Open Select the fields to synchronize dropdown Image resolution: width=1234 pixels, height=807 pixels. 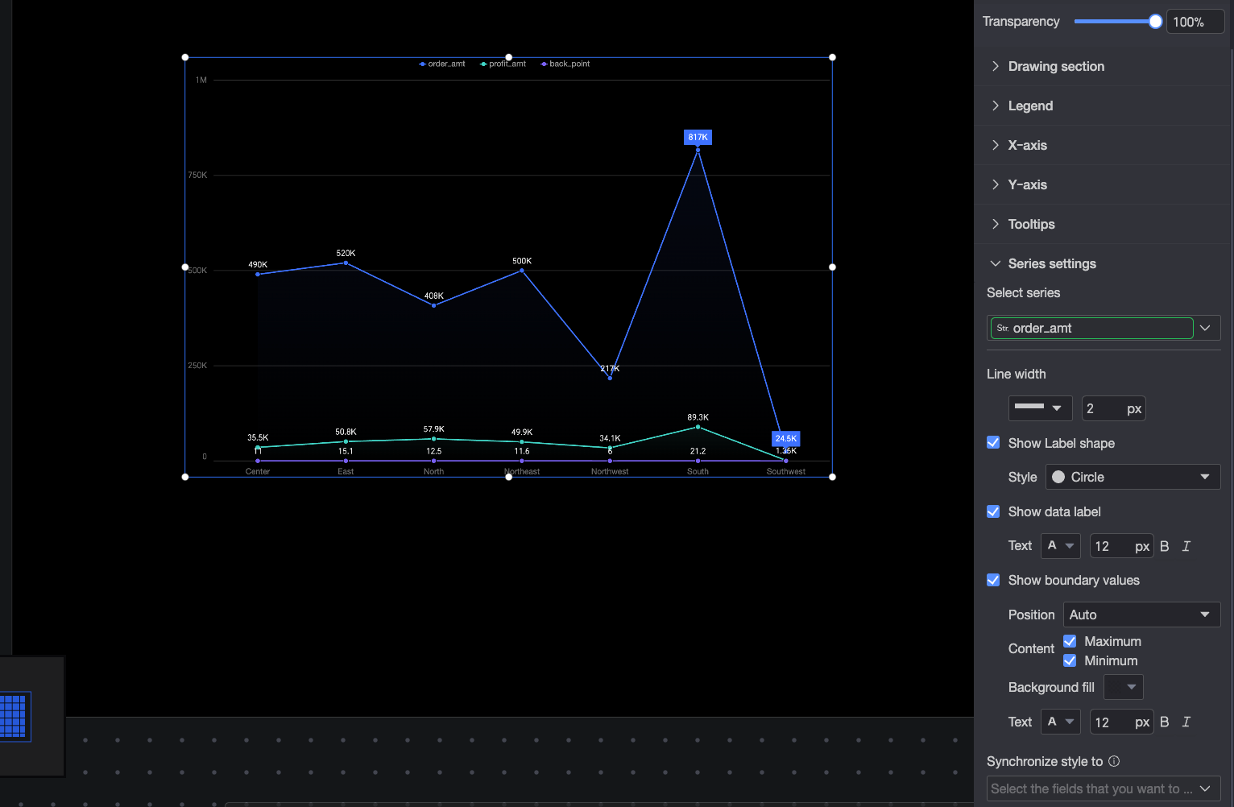pos(1104,788)
